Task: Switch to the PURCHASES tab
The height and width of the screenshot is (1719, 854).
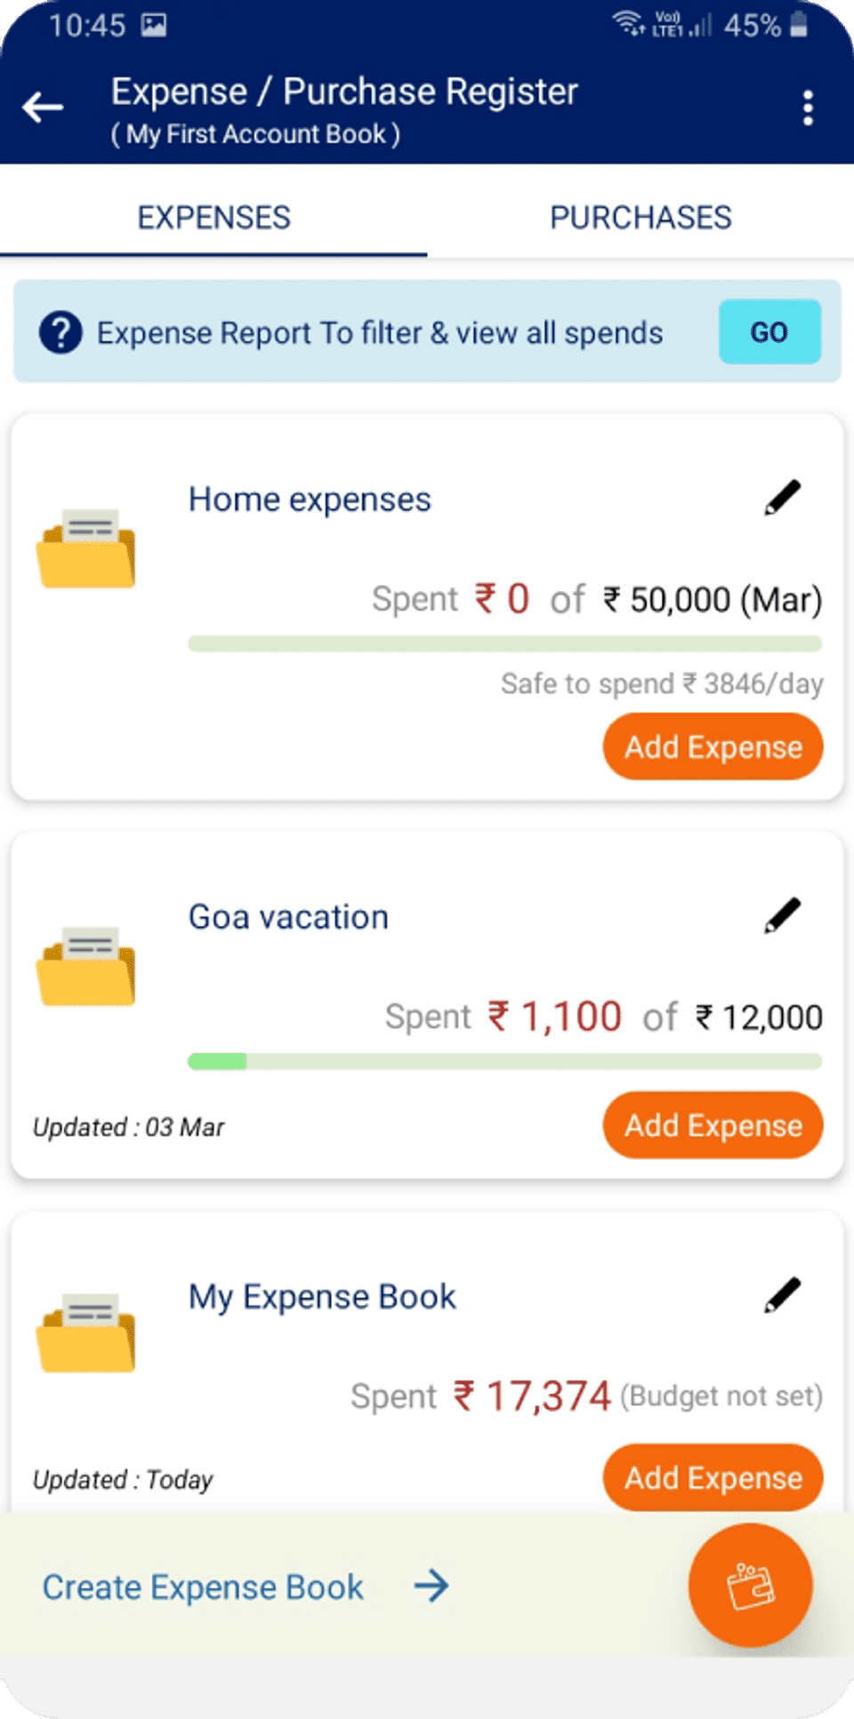Action: 640,217
